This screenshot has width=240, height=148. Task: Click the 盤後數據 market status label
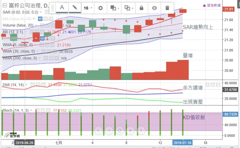coord(212,6)
